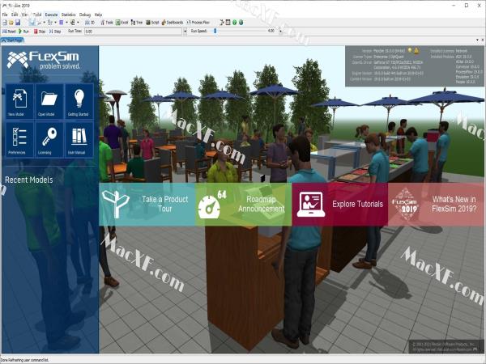The height and width of the screenshot is (364, 486).
Task: Adjust the Run Speed slider handle
Action: pyautogui.click(x=215, y=31)
